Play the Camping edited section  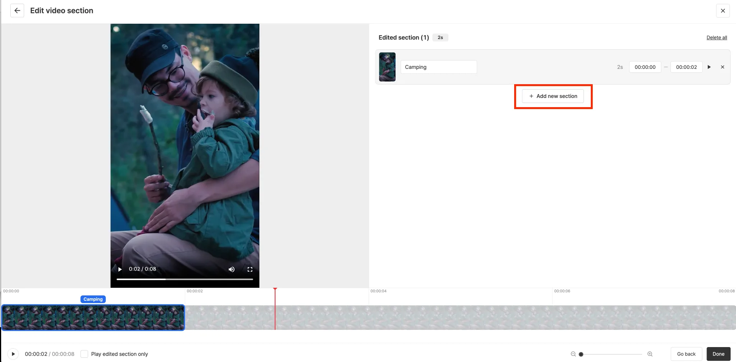tap(709, 67)
